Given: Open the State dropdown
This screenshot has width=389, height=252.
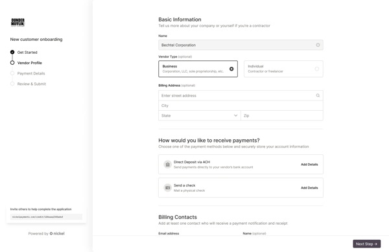Looking at the screenshot, I should click(x=200, y=115).
